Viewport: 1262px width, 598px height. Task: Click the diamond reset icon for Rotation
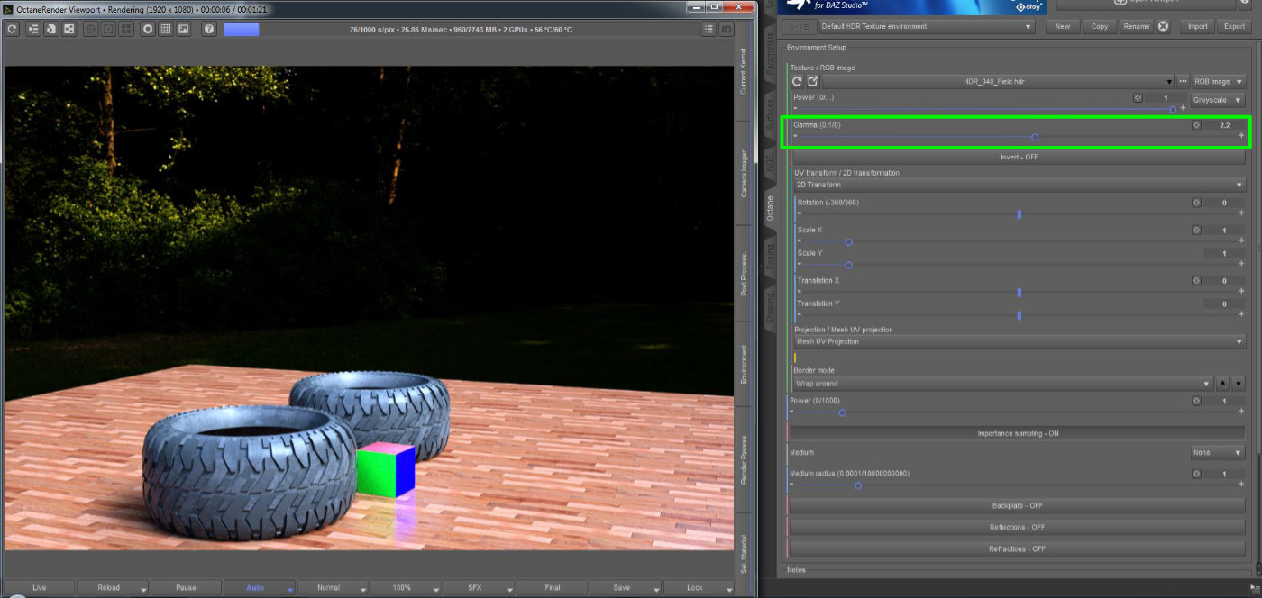(x=1196, y=203)
